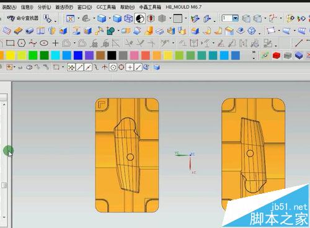Click the green measure ruler icon

(265, 55)
